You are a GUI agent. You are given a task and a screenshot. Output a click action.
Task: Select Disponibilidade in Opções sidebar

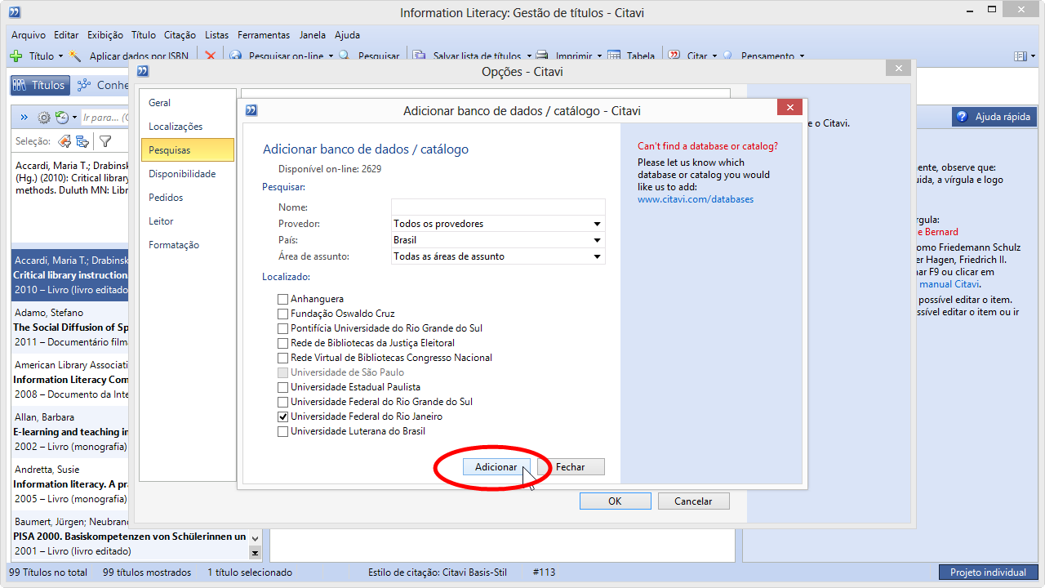188,174
